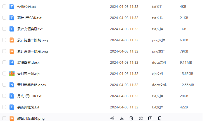This screenshot has width=207, height=121.
Task: Select the checkbox next to 青衫客户端.zip
Action: 4,73
